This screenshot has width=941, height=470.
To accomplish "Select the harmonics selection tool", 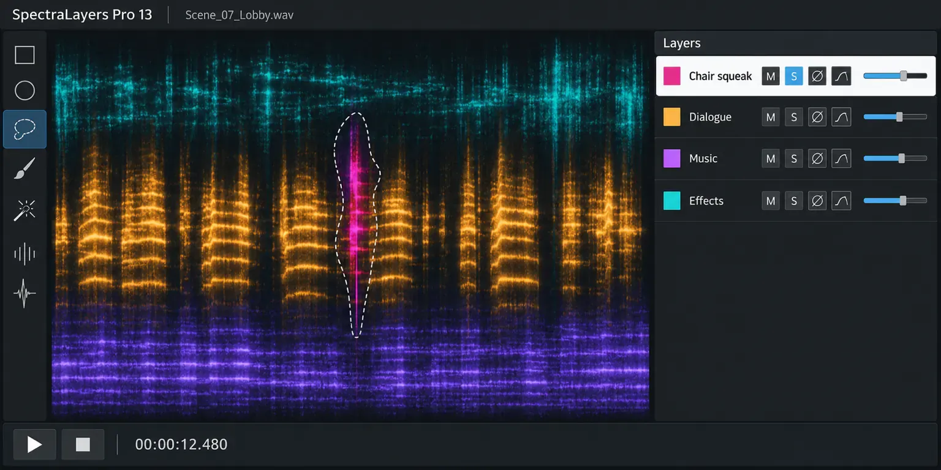I will click(25, 253).
